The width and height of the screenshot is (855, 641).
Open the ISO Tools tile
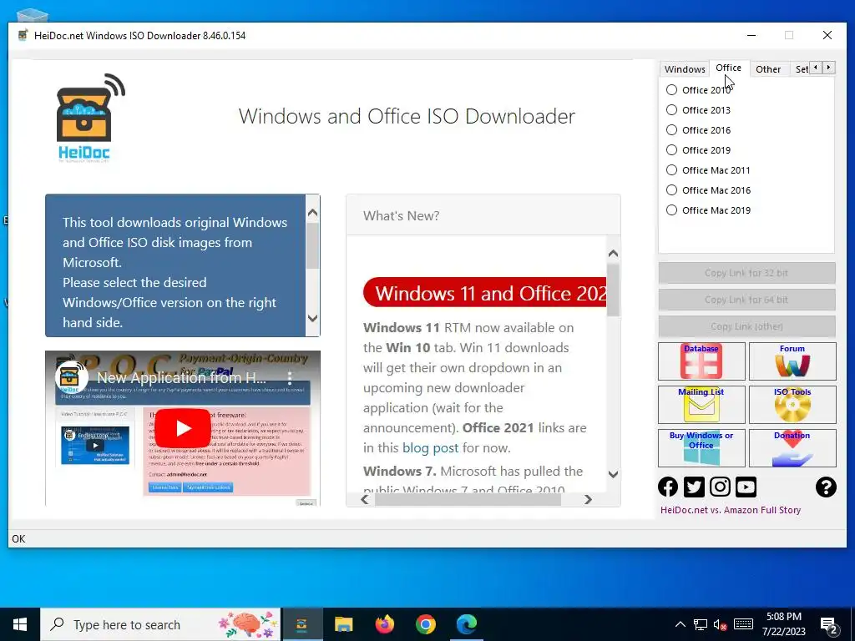[x=792, y=405]
